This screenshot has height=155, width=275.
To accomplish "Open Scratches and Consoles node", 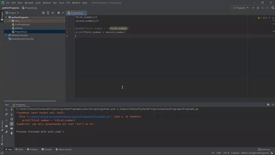I will pyautogui.click(x=22, y=39).
